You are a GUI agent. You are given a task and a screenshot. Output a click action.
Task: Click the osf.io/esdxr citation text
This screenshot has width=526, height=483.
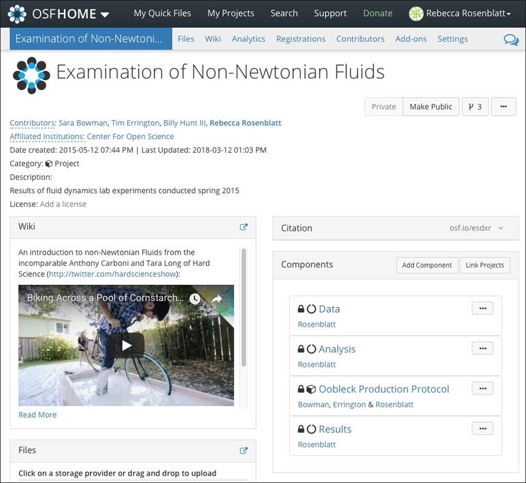point(470,228)
